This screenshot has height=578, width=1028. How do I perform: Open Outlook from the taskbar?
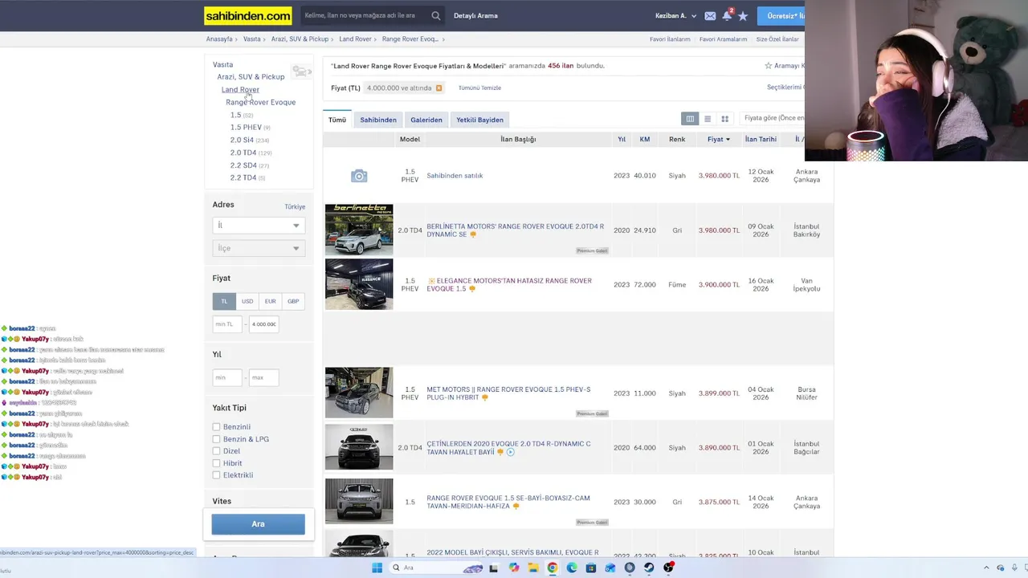coord(610,568)
